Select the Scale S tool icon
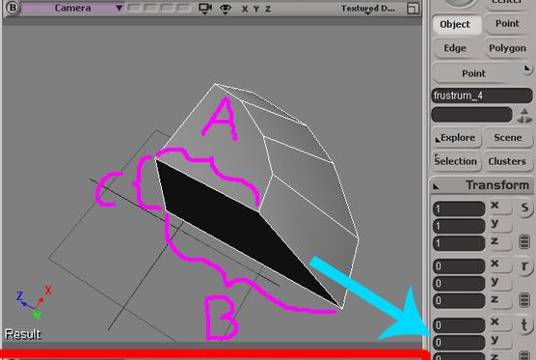 (x=524, y=208)
